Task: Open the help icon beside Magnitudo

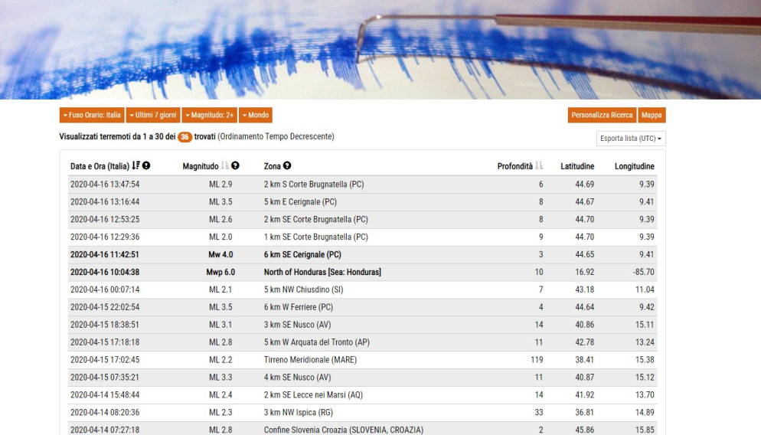Action: click(x=236, y=166)
